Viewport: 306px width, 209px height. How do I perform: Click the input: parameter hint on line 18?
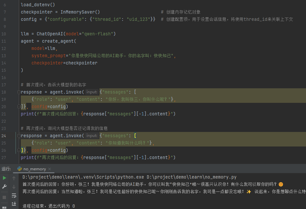pos(92,92)
